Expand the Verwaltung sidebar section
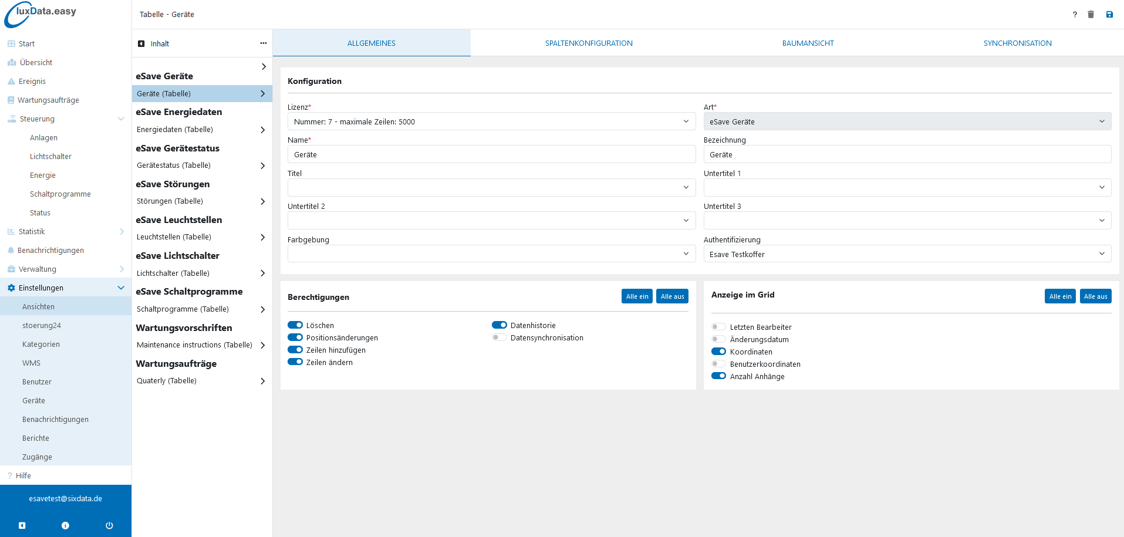Screen dimensions: 1124x537 [121, 269]
